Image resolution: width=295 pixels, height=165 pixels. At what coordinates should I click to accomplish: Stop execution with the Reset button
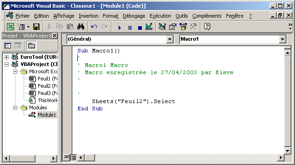140,28
